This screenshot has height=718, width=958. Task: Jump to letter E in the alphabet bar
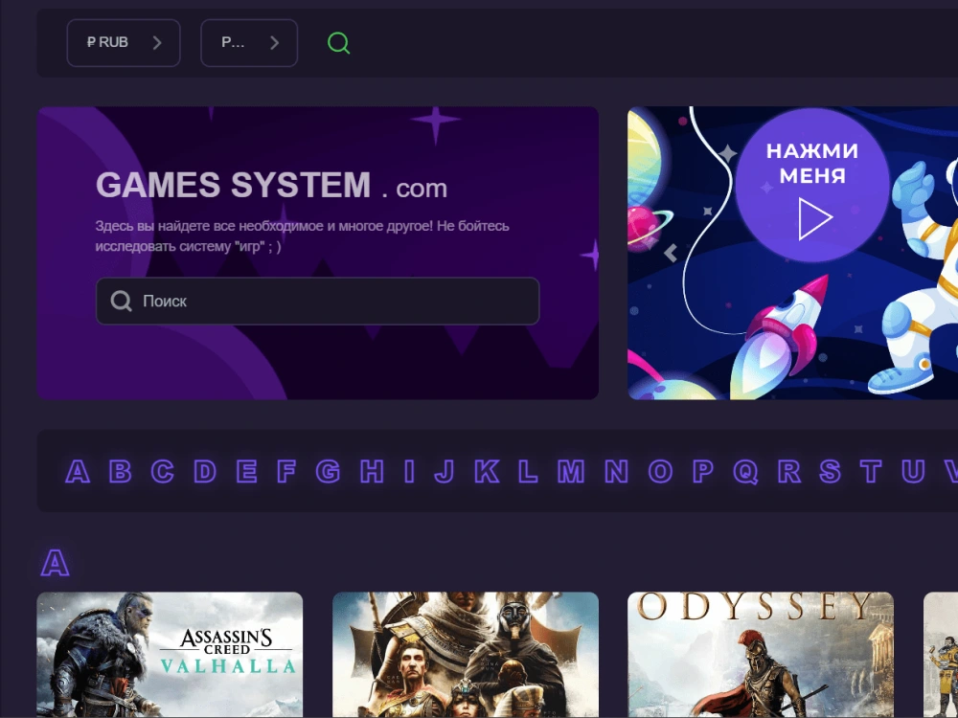246,471
